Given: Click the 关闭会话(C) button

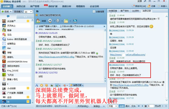Looking at the screenshot, I should [83, 106].
